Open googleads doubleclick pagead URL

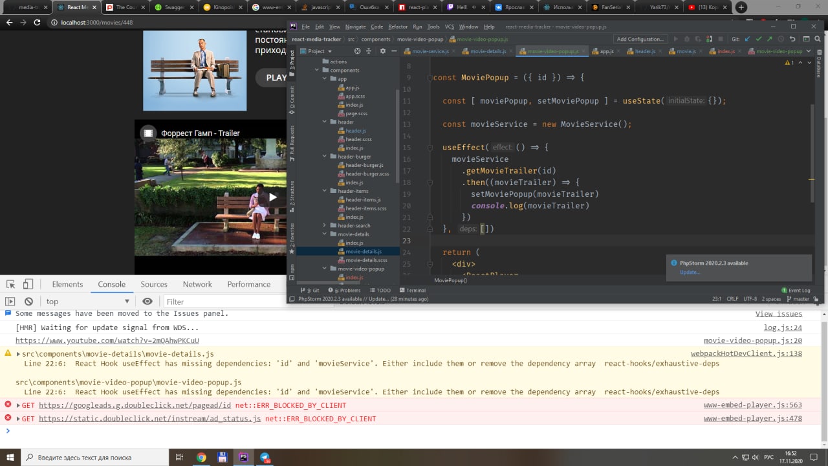coord(135,405)
